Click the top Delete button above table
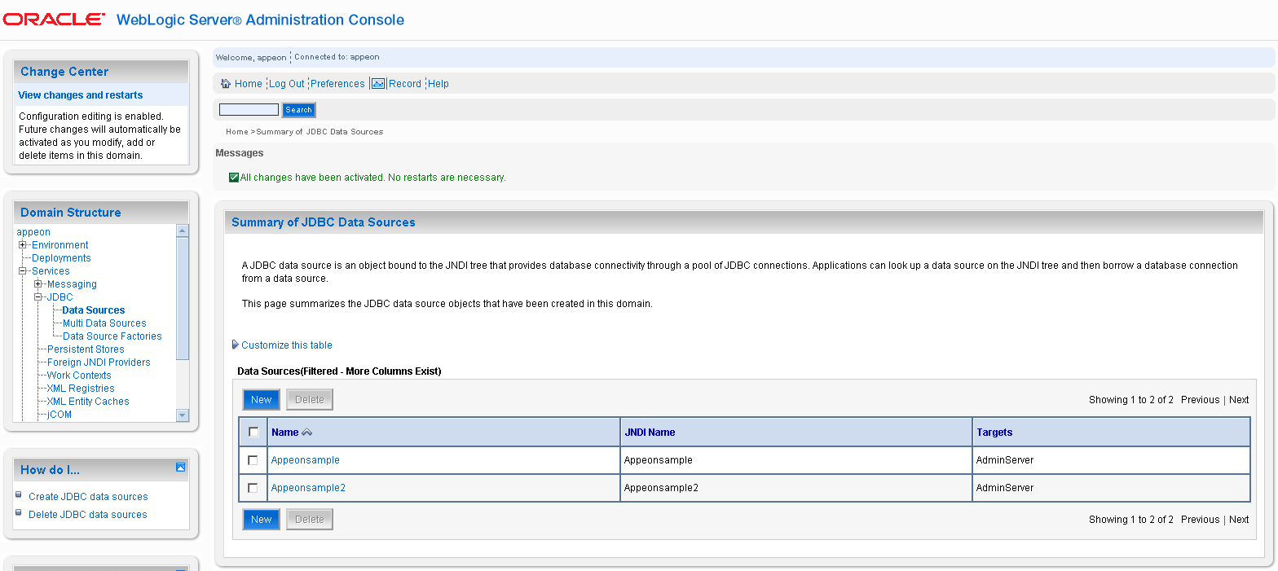1278x571 pixels. pos(310,399)
